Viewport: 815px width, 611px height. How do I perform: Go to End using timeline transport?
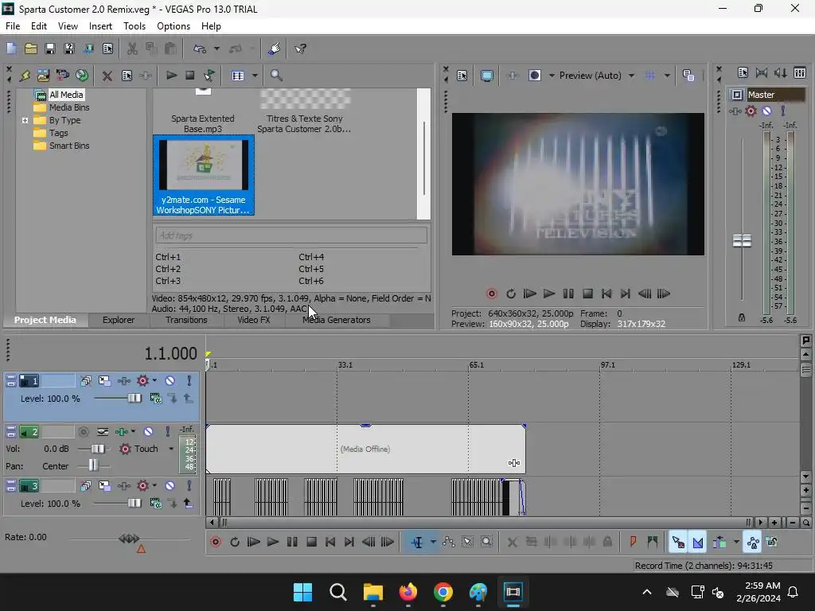(x=349, y=543)
